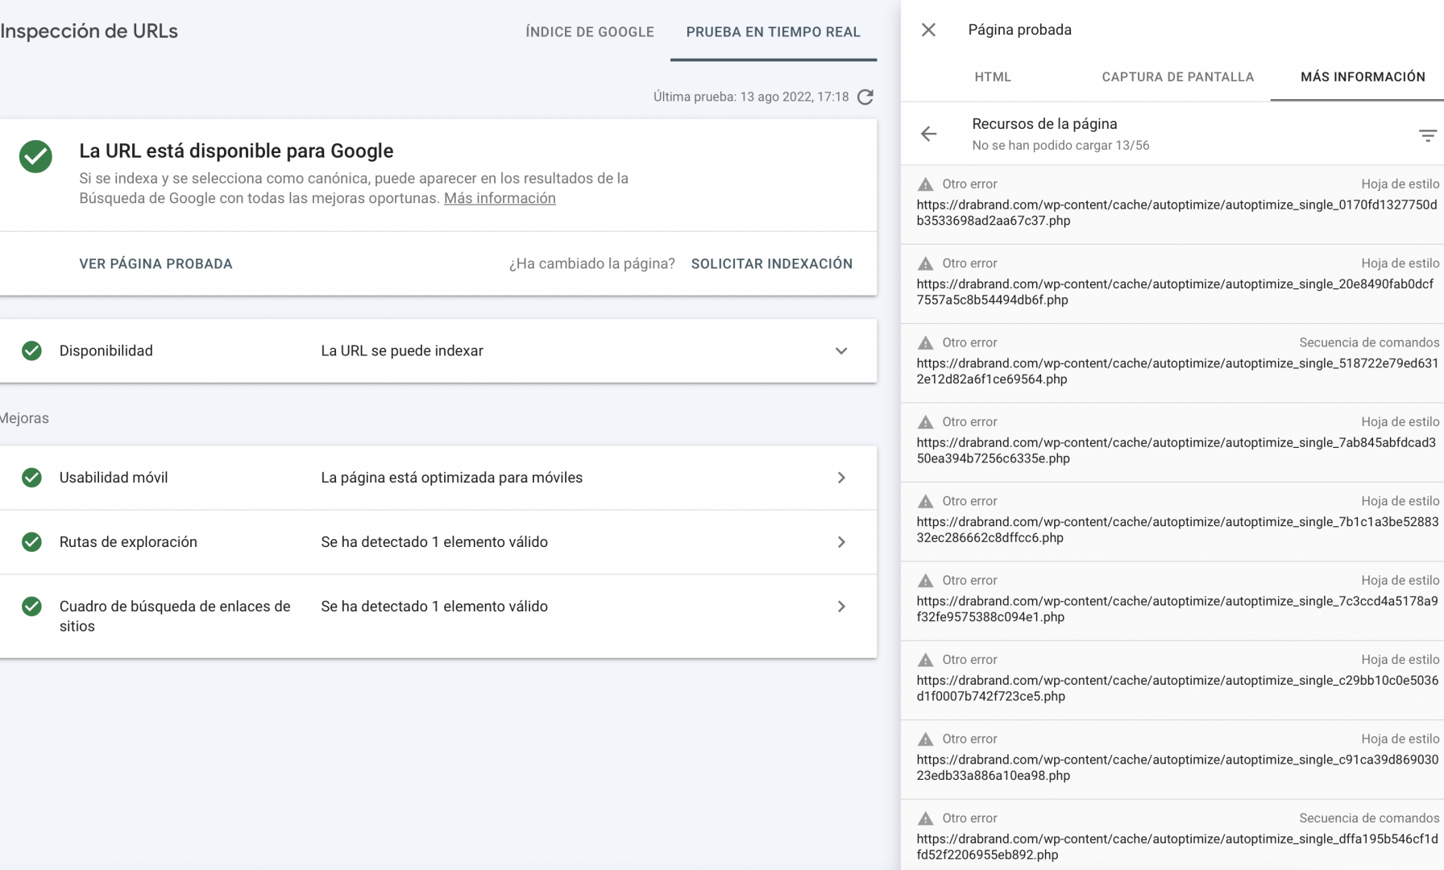Click Solicitar indexación button
The height and width of the screenshot is (870, 1444).
[772, 263]
